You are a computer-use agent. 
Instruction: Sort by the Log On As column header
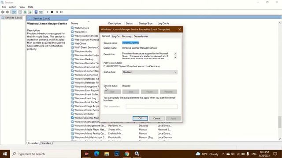point(163,23)
